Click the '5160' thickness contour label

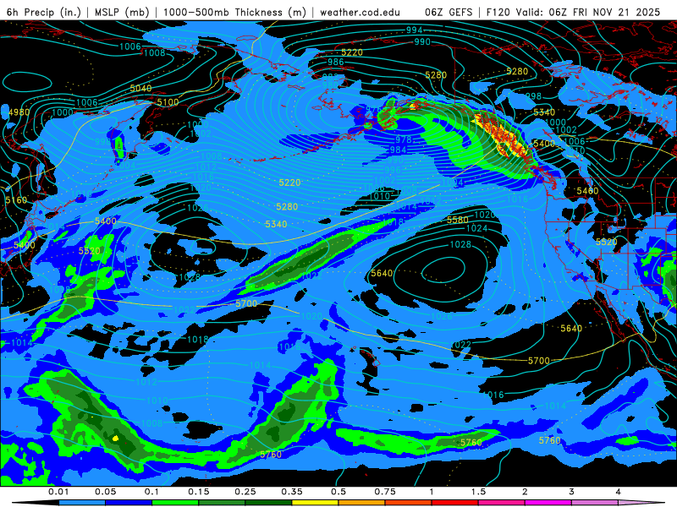pos(16,200)
